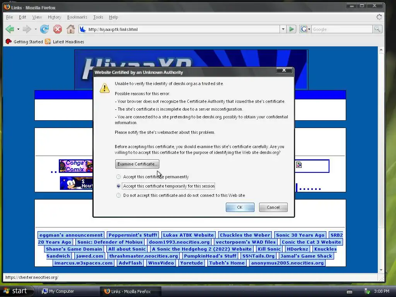
Task: Click the site favicon in address bar
Action: click(83, 29)
